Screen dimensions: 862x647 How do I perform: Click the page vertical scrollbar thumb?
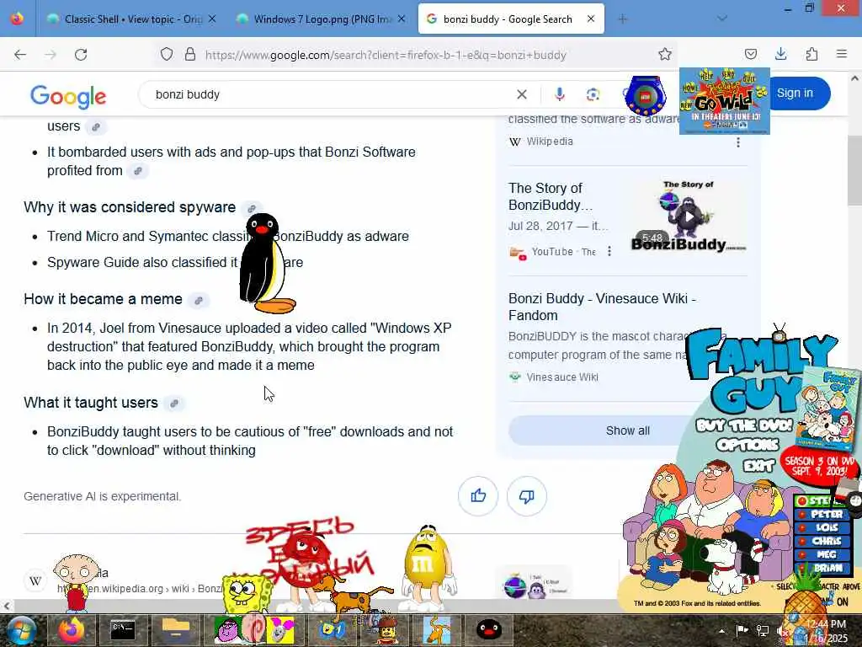(x=854, y=170)
